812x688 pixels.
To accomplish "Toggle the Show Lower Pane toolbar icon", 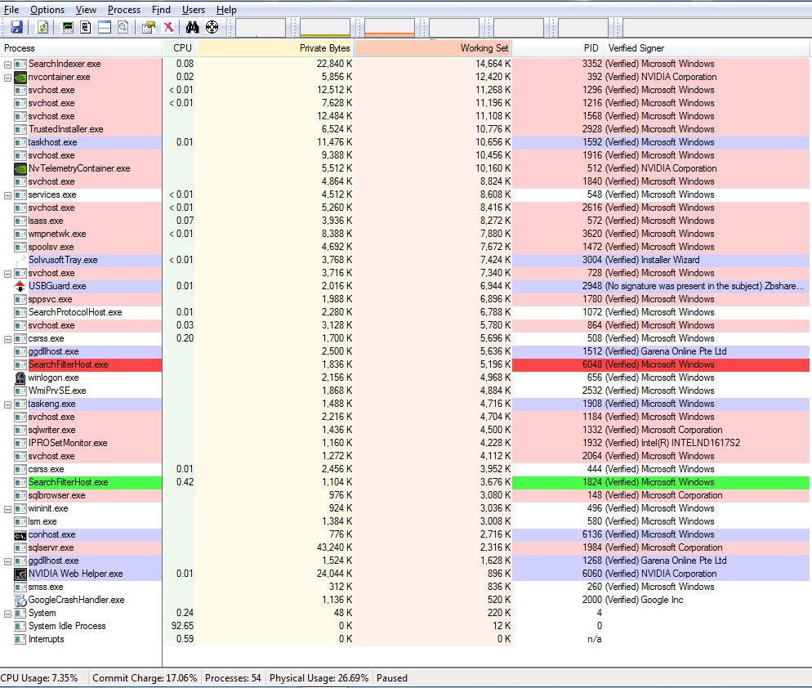I will [x=105, y=27].
